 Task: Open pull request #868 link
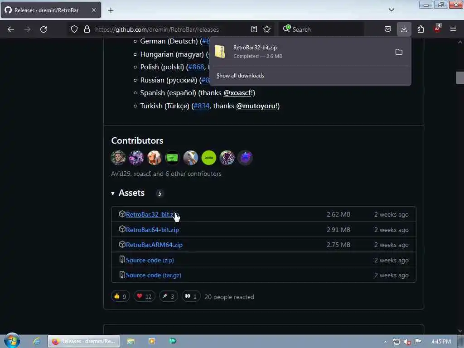[196, 67]
